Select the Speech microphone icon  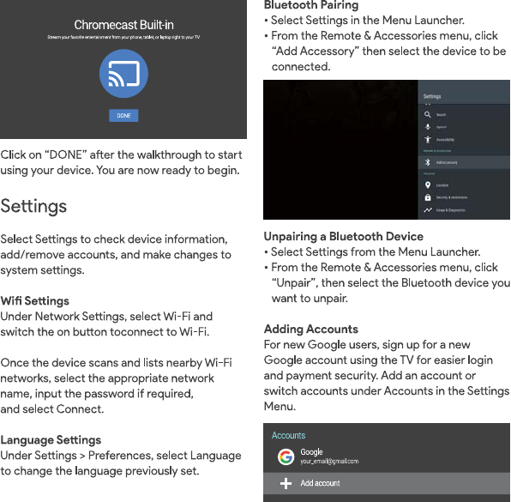tap(428, 127)
